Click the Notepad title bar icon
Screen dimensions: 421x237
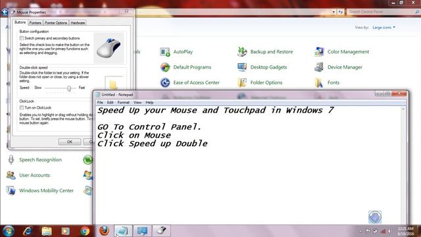pyautogui.click(x=98, y=95)
